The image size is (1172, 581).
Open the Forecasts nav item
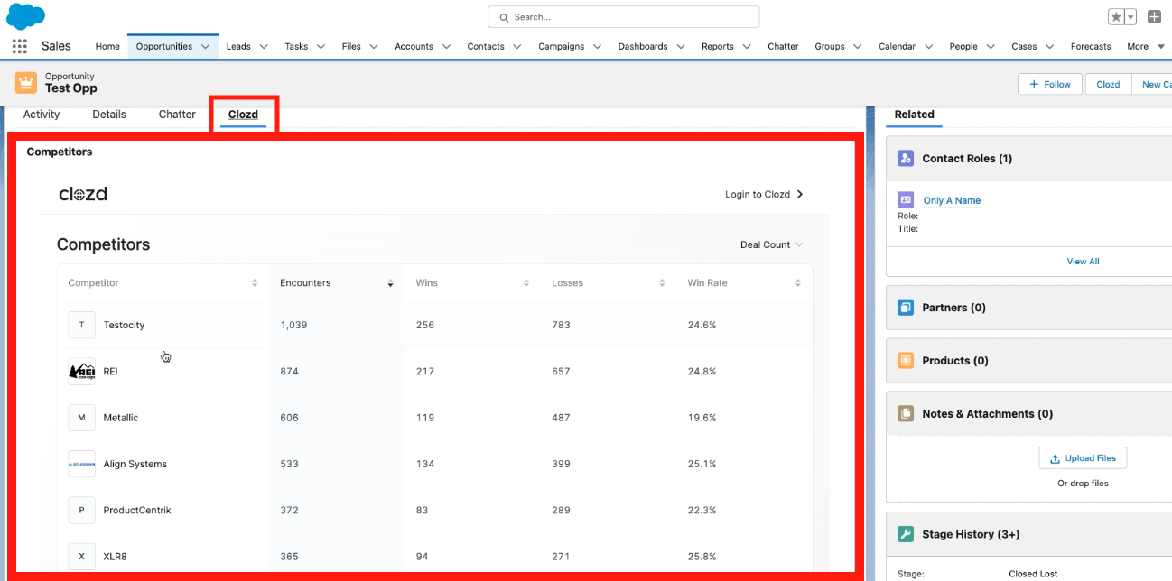[x=1091, y=46]
